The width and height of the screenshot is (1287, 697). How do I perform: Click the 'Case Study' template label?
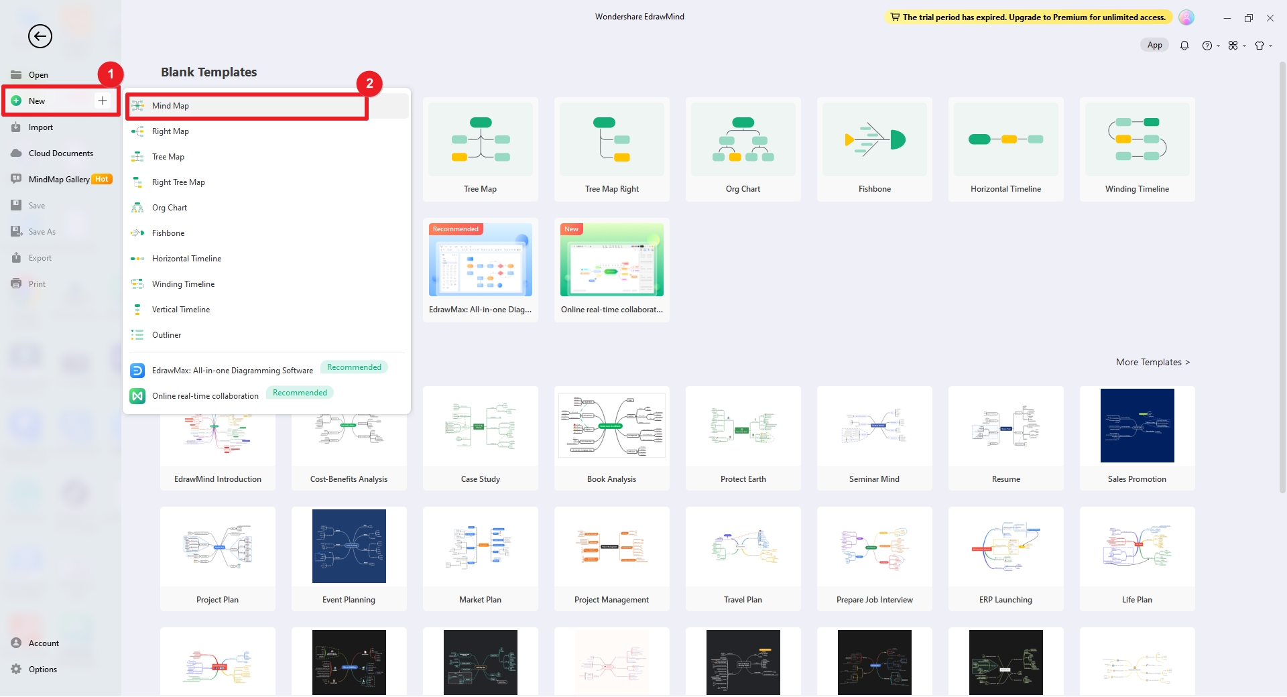[481, 479]
